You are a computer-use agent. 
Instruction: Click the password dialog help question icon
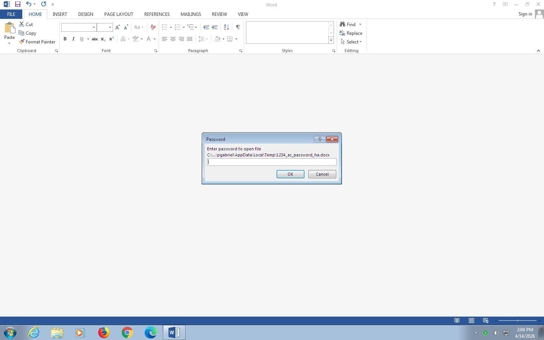[x=320, y=139]
